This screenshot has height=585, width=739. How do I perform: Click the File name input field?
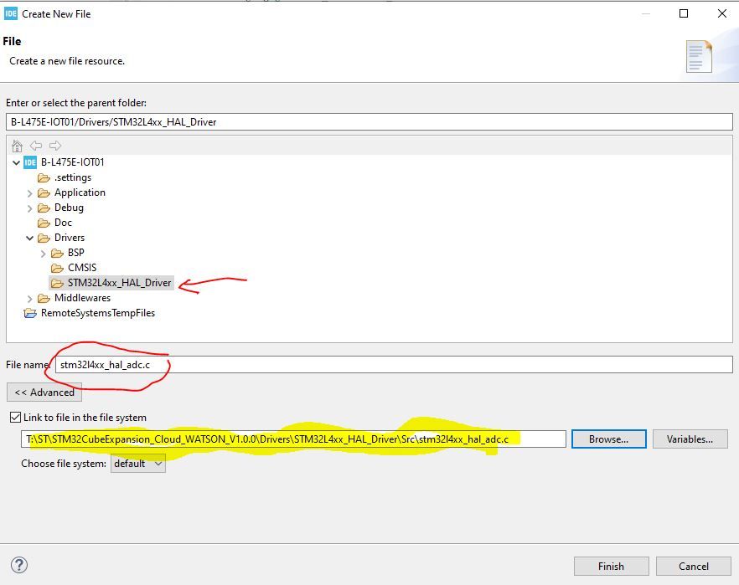pyautogui.click(x=394, y=365)
